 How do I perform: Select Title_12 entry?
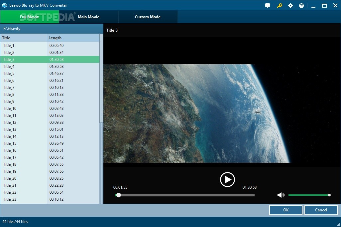point(50,122)
